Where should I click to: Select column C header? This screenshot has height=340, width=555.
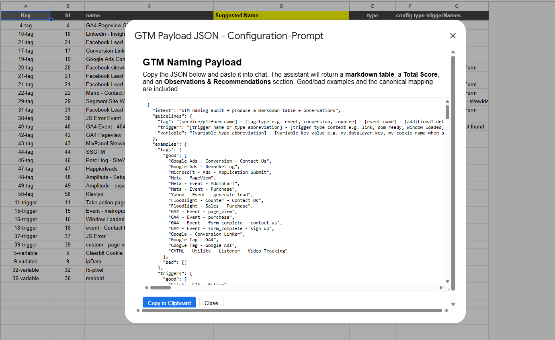149,6
